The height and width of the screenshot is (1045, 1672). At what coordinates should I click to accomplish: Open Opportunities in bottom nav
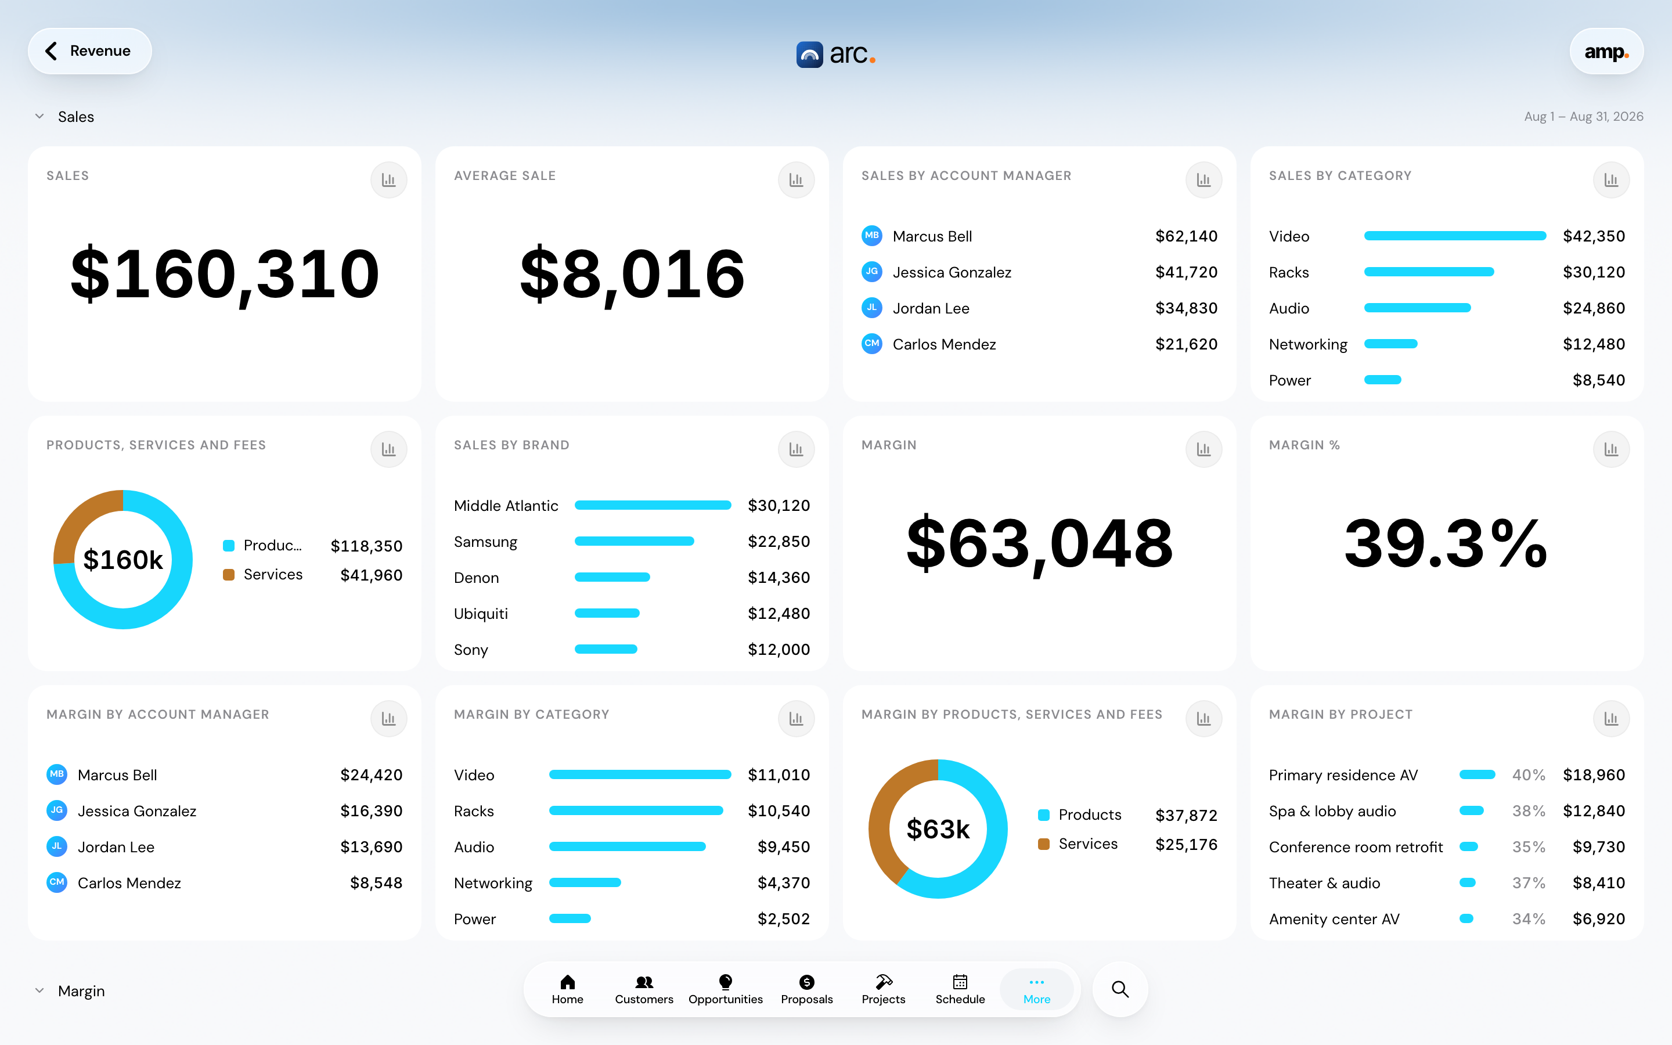coord(726,989)
